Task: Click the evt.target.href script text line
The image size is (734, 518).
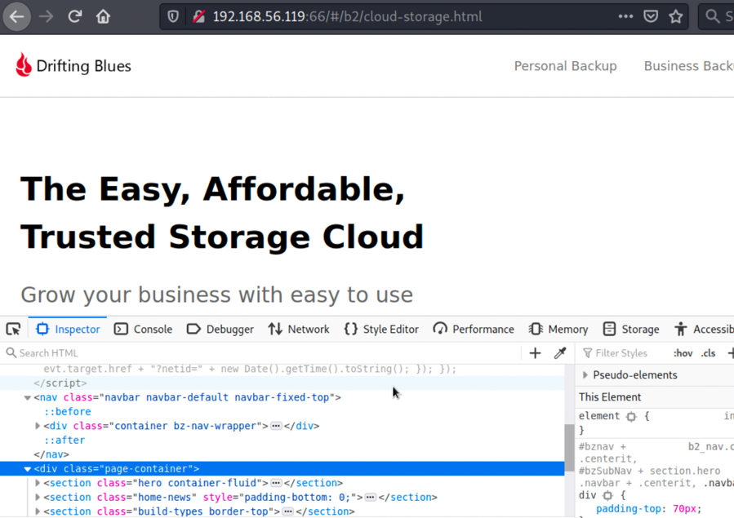Action: pos(250,369)
